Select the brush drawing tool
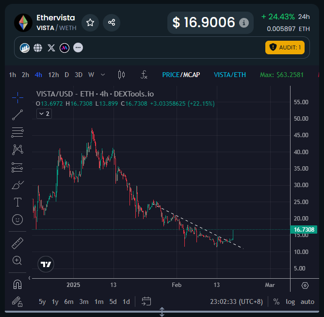Viewport: 324px width, 317px height. pos(17,185)
